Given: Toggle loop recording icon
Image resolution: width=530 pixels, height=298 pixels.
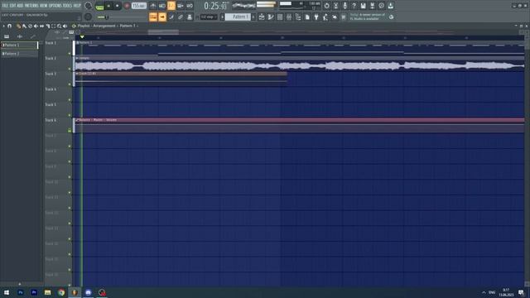Looking at the screenshot, I should 190,6.
